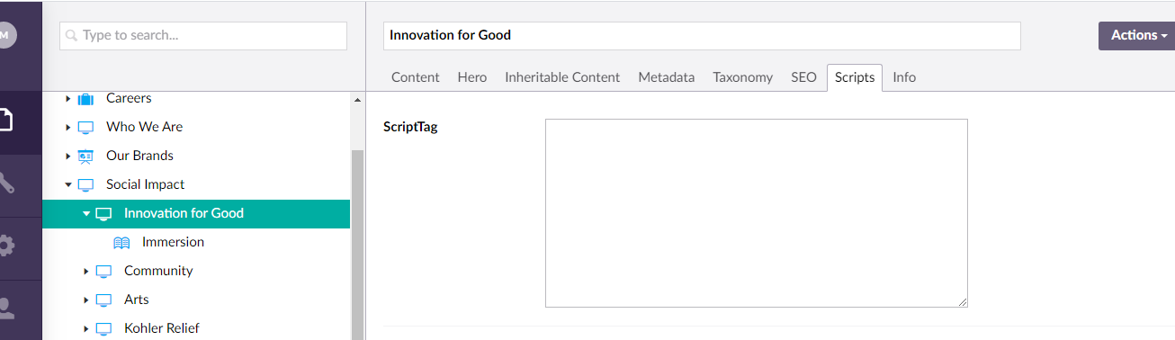Click the tree panel scrollbar up arrow

point(357,99)
